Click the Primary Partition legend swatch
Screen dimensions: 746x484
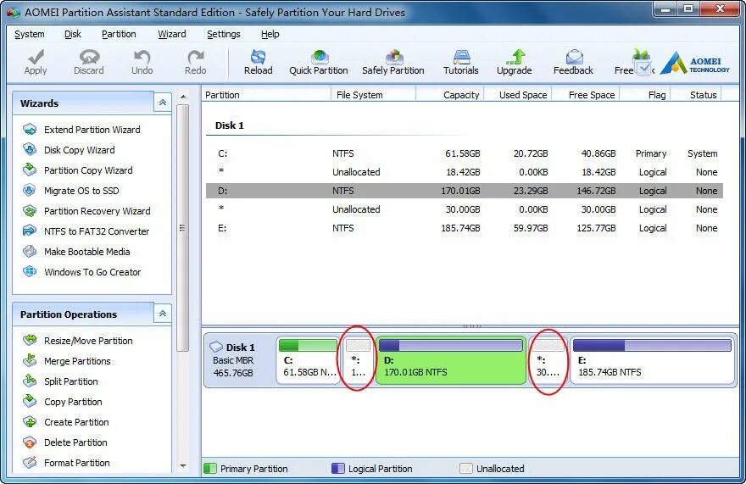210,468
